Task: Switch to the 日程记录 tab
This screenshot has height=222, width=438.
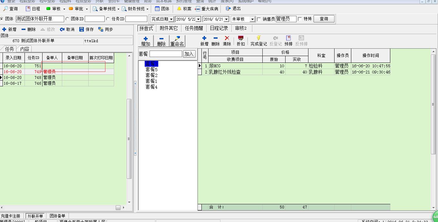Action: [x=219, y=28]
